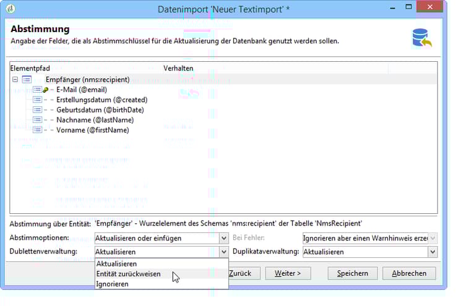Viewport: 464px width, 306px height.
Task: Select the Empfänger (nms:recipient) row
Action: 223,80
